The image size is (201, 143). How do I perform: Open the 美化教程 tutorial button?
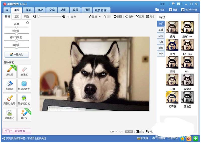click(x=17, y=131)
